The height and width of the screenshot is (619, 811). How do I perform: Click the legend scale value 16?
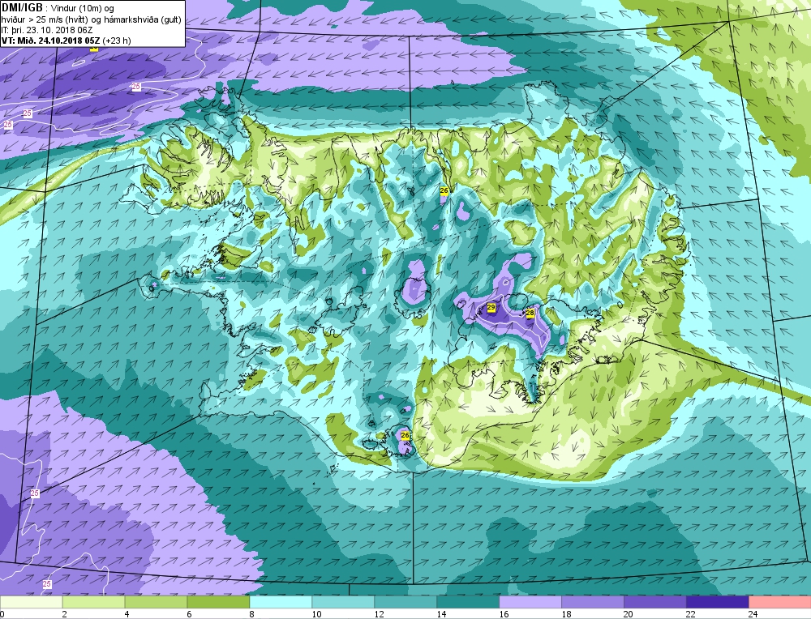pyautogui.click(x=504, y=614)
